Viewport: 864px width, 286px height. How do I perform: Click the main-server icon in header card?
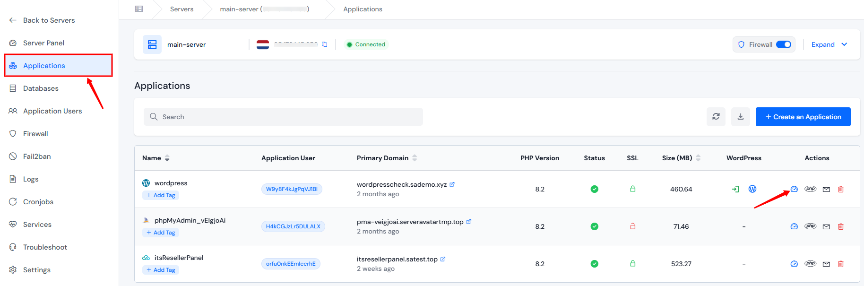[x=152, y=44]
